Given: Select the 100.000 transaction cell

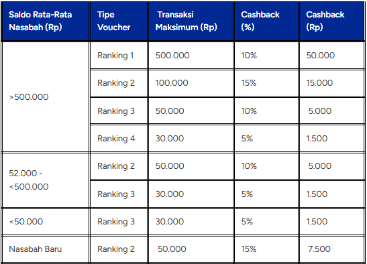Looking at the screenshot, I should coord(191,83).
